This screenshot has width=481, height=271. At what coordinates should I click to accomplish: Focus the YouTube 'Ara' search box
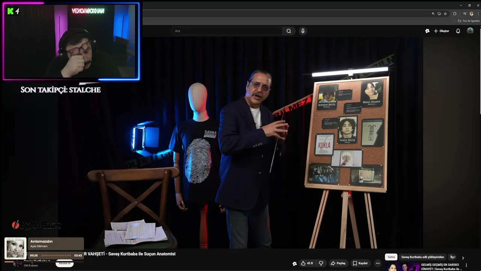[x=227, y=31]
